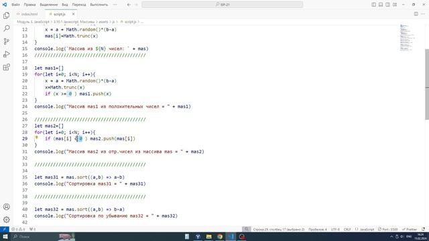Click the VS Code logo icon
Viewport: 429px width, 241px height.
tap(5, 5)
